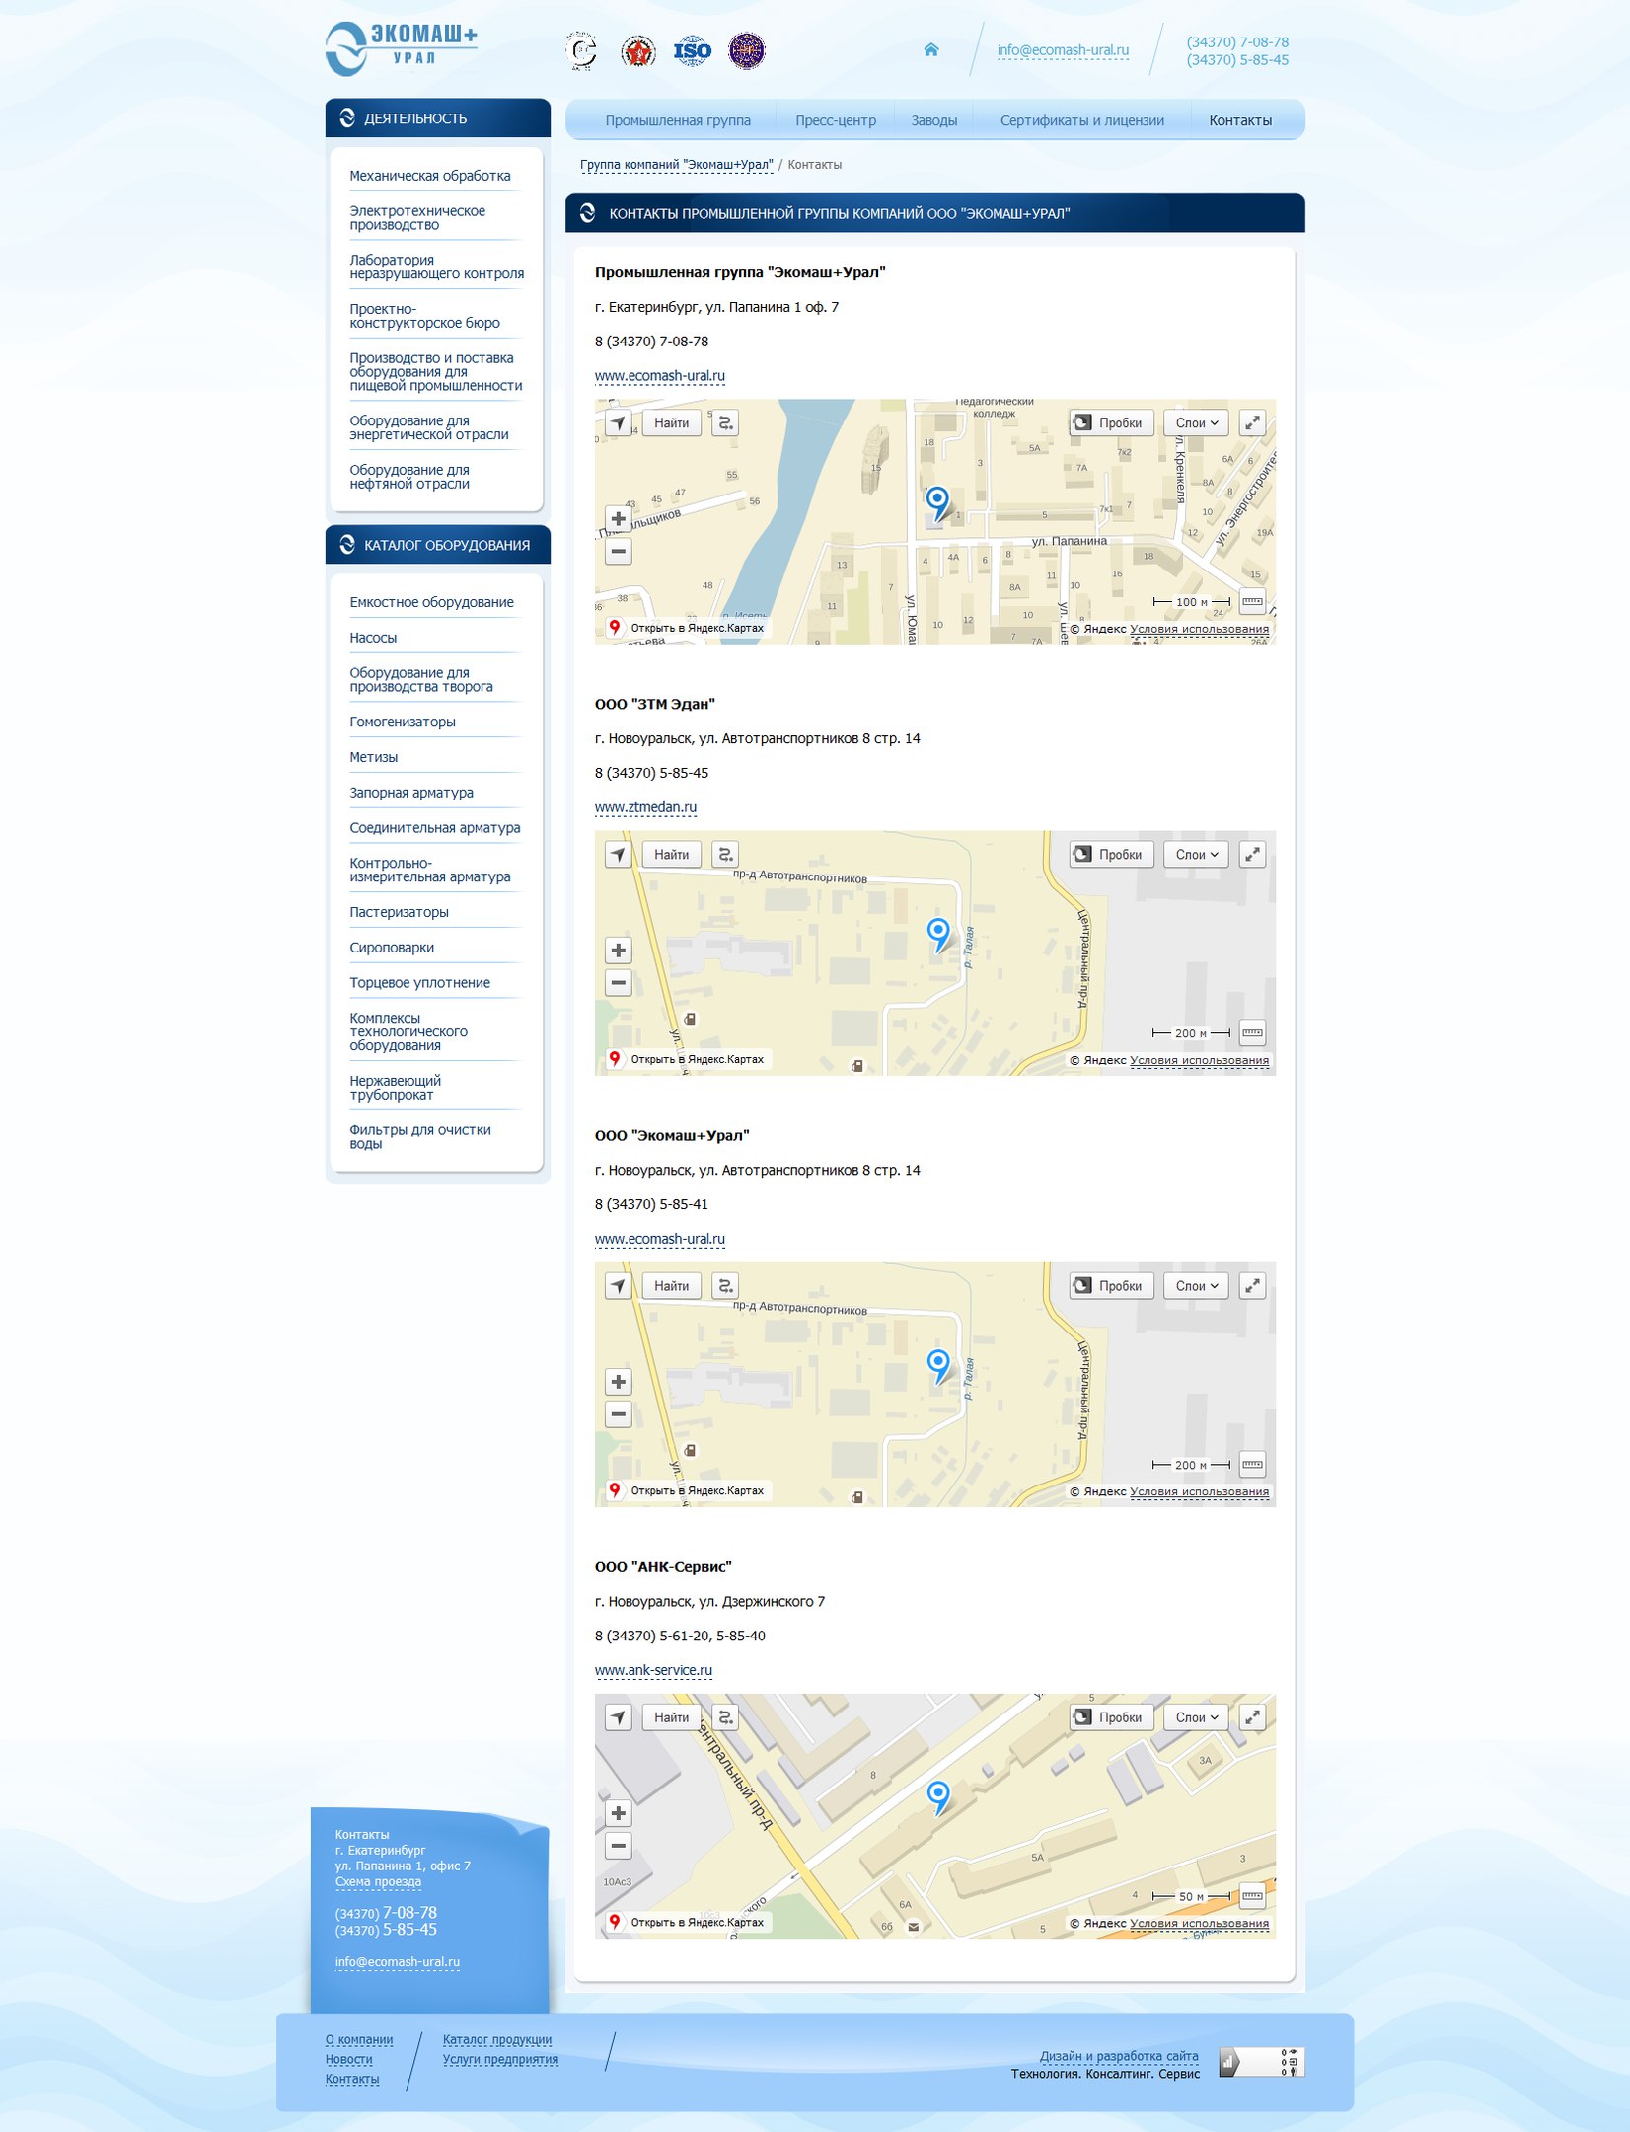The width and height of the screenshot is (1630, 2132).
Task: Open in Yandex Maps on Ekaterinburg map
Action: pos(687,628)
